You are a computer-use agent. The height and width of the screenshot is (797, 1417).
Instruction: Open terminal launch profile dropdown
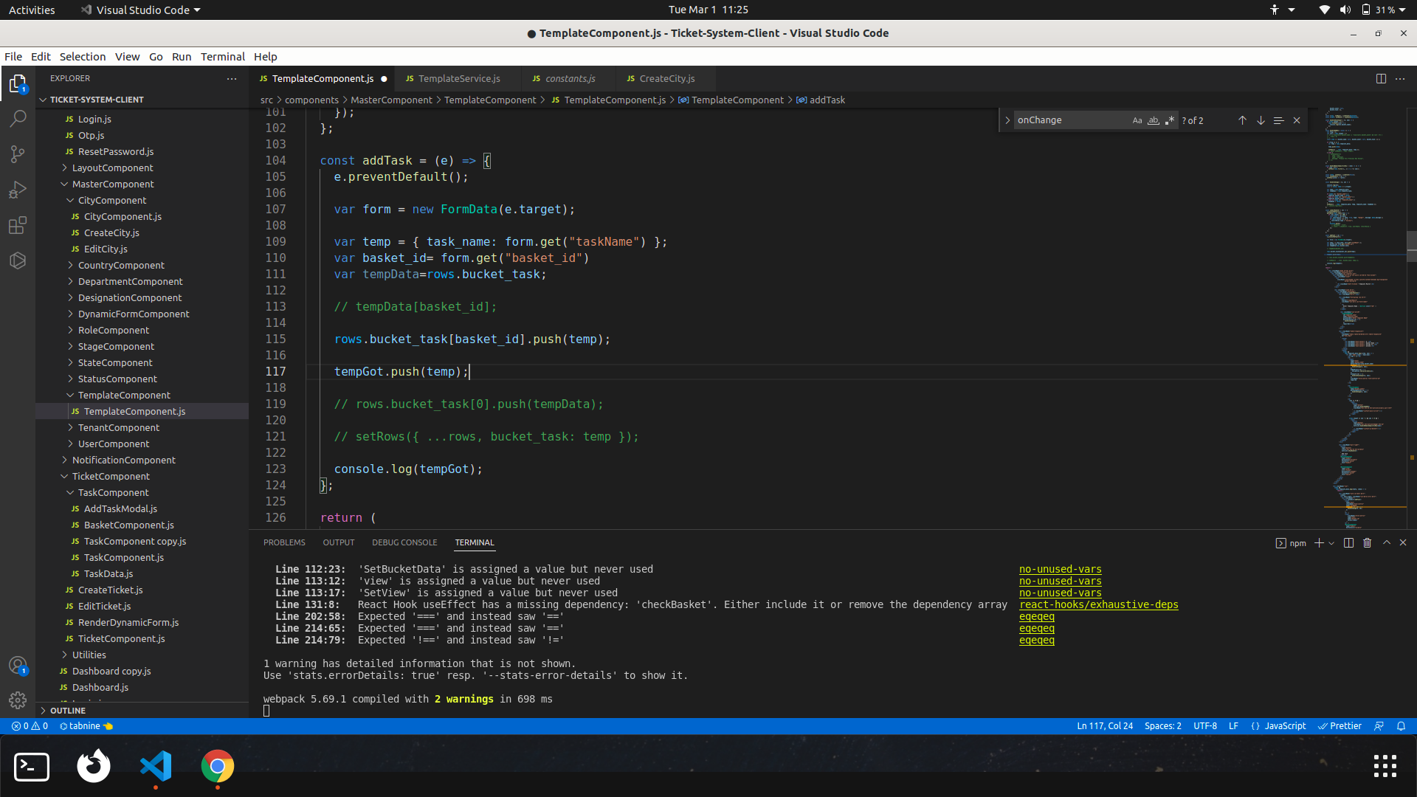tap(1331, 543)
